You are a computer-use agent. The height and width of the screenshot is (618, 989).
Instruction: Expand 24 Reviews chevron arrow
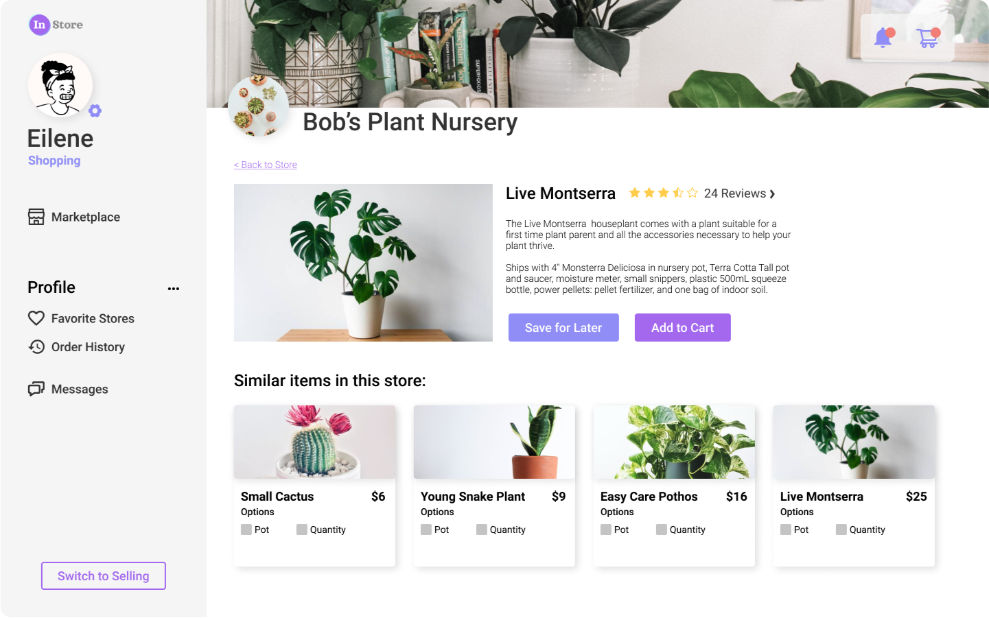pos(772,194)
